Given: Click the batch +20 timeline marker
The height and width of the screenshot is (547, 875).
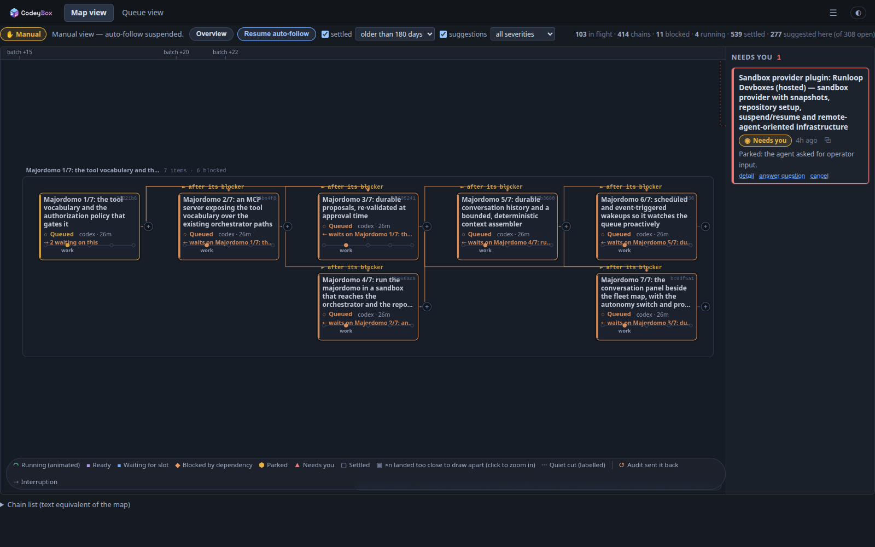Looking at the screenshot, I should point(176,53).
